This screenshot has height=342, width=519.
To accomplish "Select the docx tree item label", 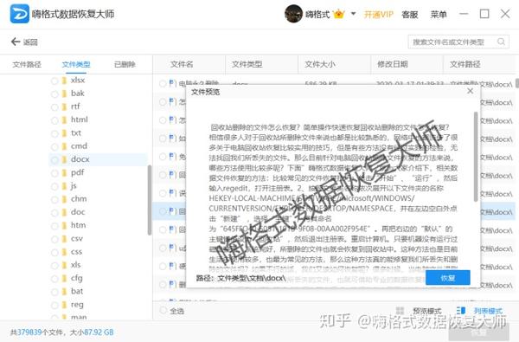I will point(80,159).
